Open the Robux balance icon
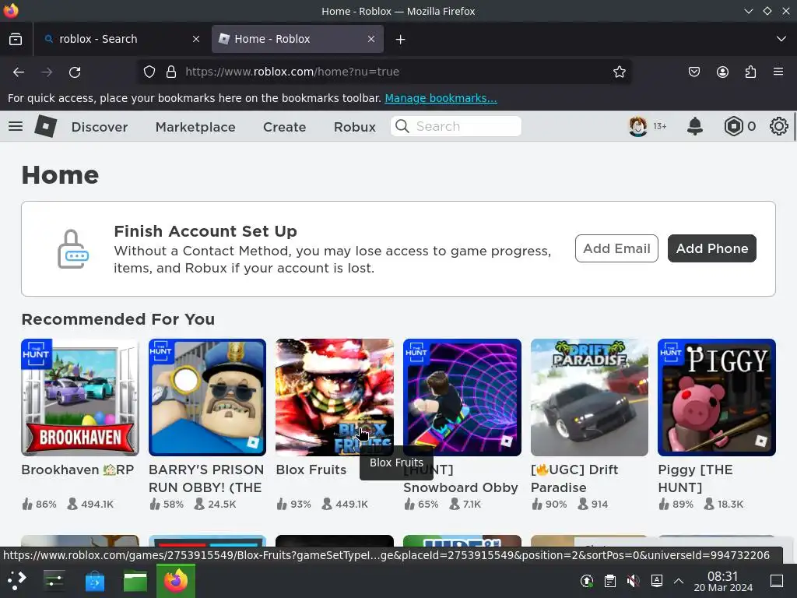Screen dimensions: 797x598 tap(733, 126)
